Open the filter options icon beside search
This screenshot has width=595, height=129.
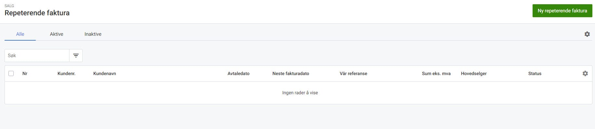point(76,56)
